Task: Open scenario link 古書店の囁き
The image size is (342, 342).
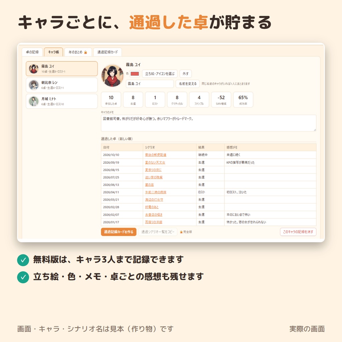Action: [154, 215]
